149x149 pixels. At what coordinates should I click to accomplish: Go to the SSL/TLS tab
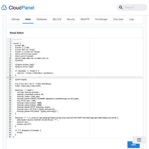(x=57, y=19)
